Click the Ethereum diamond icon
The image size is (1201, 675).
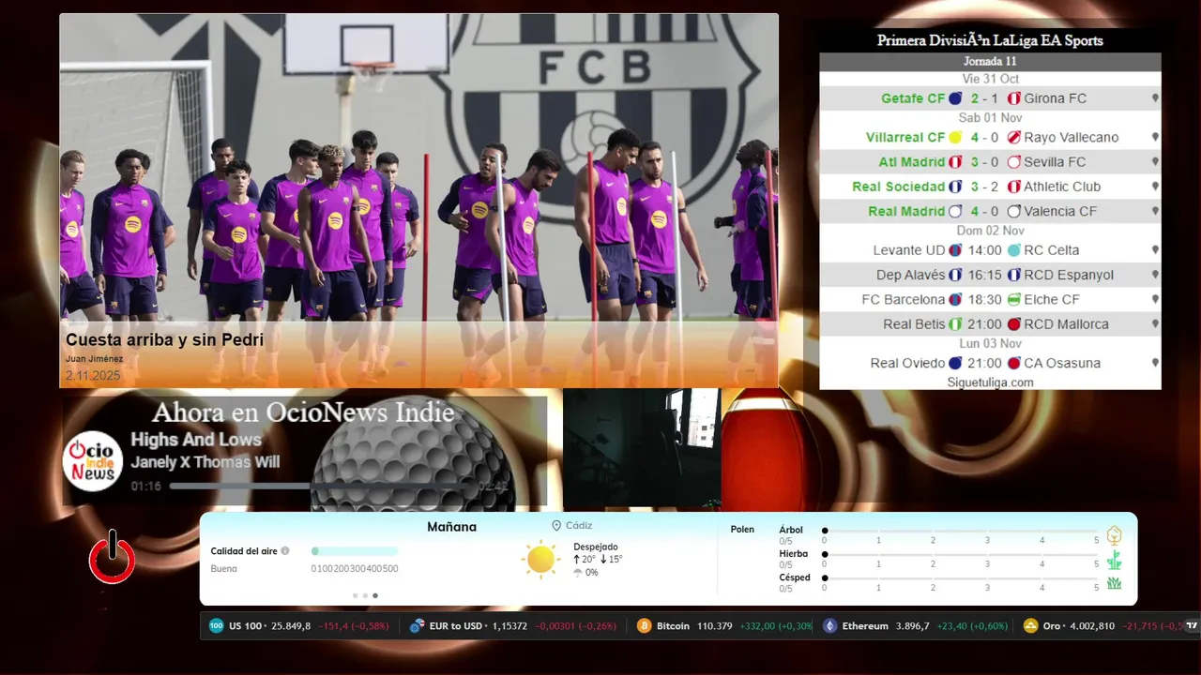point(829,625)
